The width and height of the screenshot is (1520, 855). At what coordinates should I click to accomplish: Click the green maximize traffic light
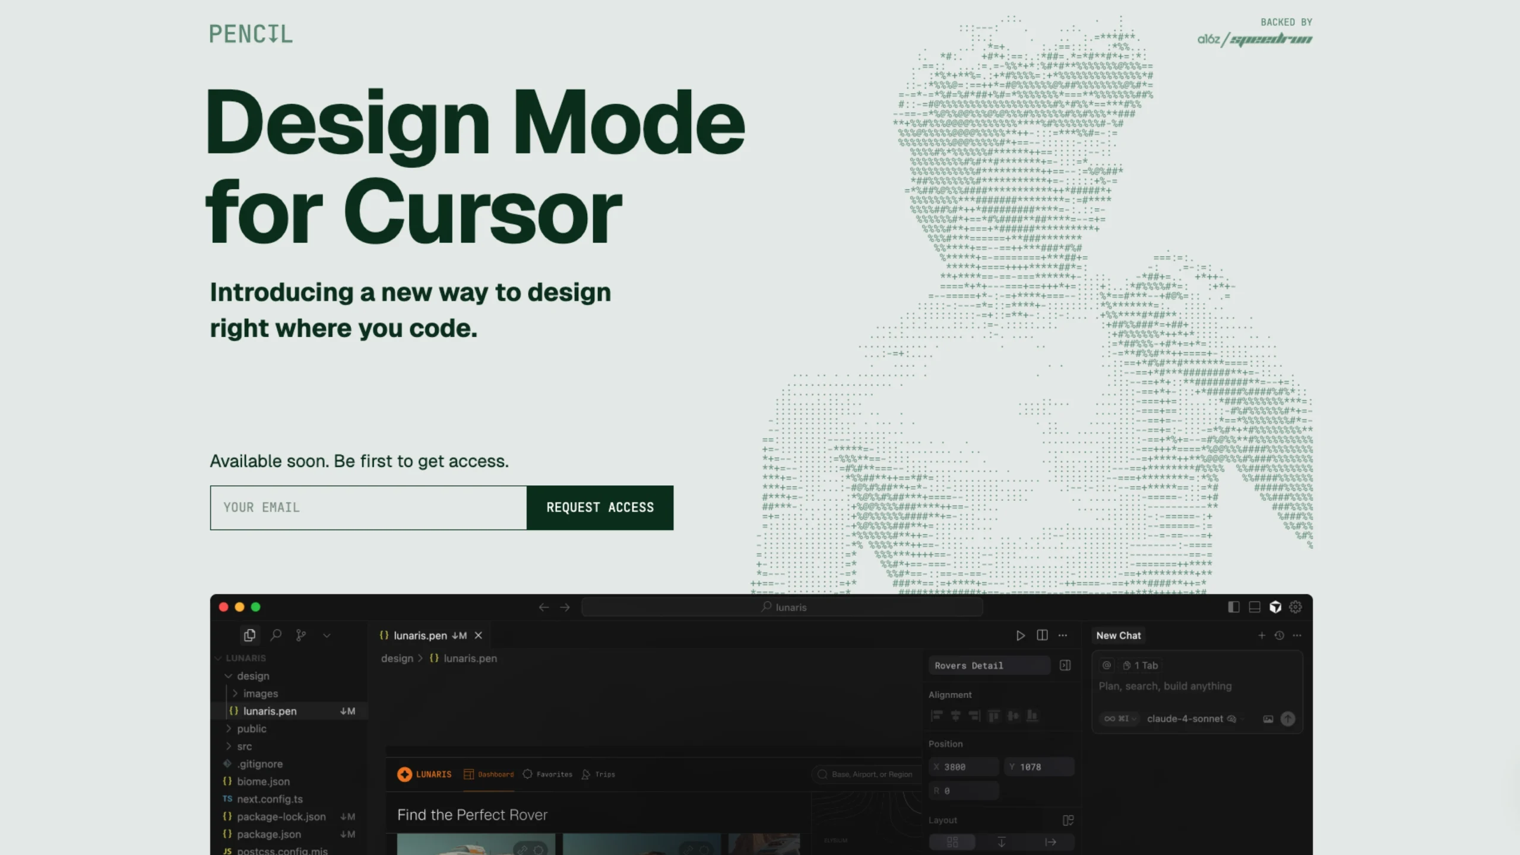[x=255, y=607]
